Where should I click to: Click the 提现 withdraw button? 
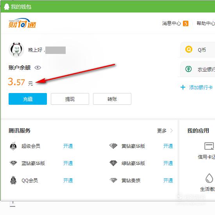[x=70, y=99]
